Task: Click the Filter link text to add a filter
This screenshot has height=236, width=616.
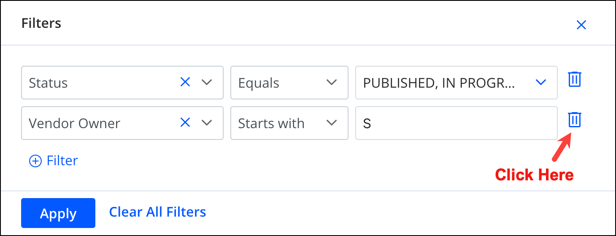Action: click(x=62, y=161)
